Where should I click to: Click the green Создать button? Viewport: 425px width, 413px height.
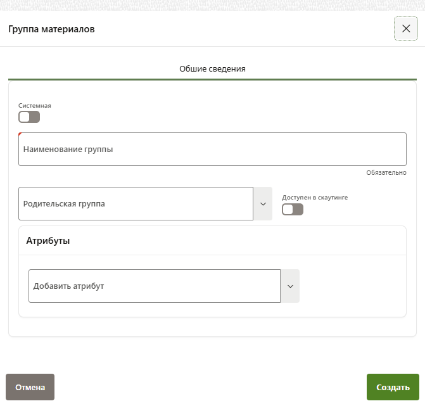(x=393, y=387)
